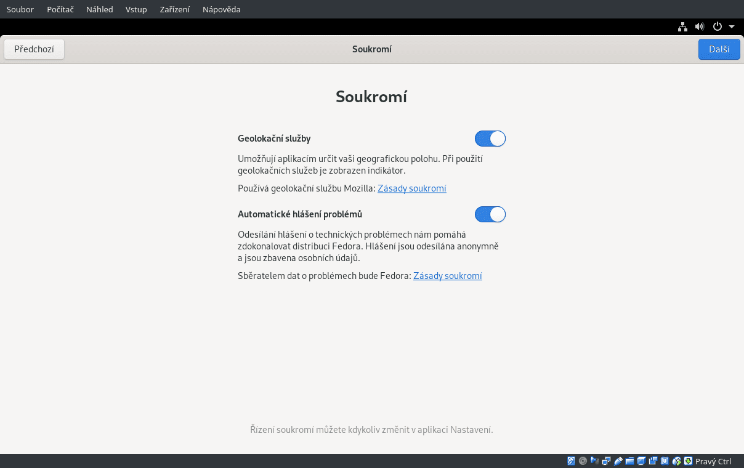
Task: Open Zásady soukromí link for Mozilla geolocation
Action: point(411,188)
